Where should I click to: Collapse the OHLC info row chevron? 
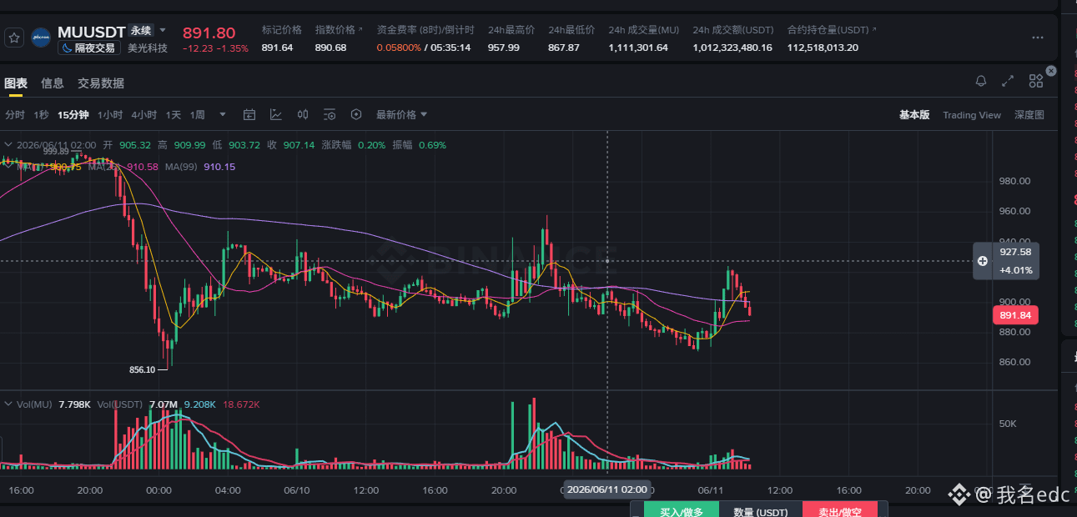click(9, 145)
